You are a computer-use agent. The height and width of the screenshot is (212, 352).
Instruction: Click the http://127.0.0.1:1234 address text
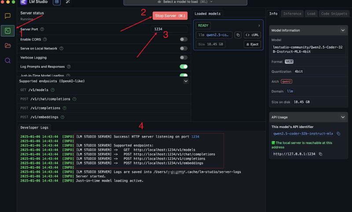[294, 154]
